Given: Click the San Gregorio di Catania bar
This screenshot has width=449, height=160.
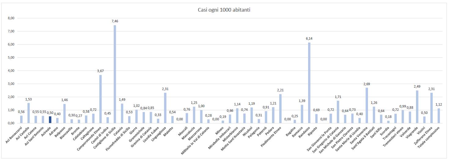Looking at the screenshot, I should 338,112.
